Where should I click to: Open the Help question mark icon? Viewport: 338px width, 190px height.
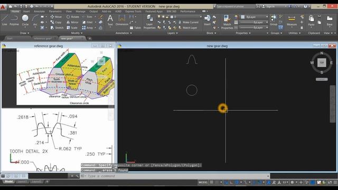click(x=305, y=6)
